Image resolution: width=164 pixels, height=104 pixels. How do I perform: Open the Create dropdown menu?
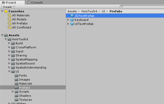click(x=9, y=7)
